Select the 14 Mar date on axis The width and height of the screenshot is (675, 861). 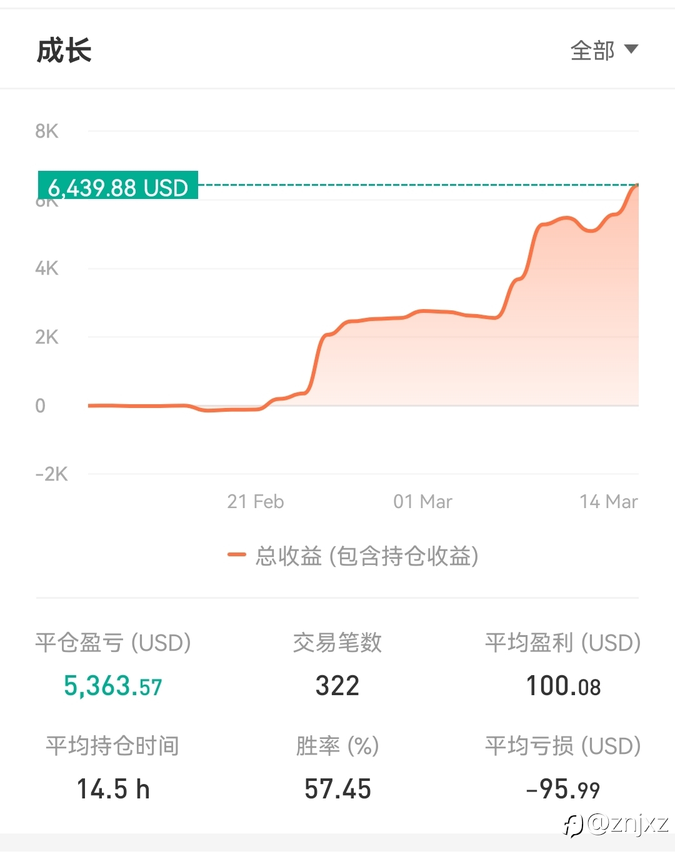click(608, 502)
